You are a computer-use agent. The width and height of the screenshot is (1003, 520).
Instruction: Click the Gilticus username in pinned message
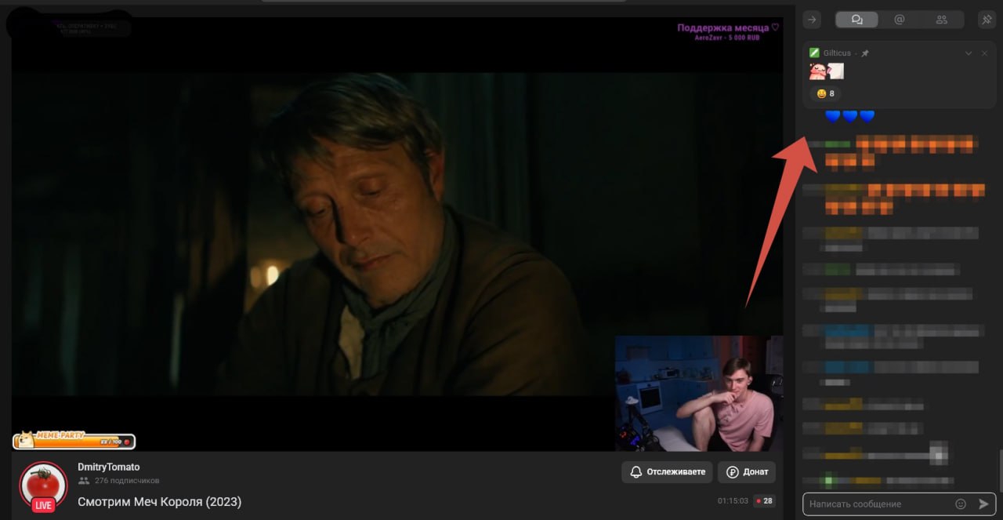coord(837,53)
